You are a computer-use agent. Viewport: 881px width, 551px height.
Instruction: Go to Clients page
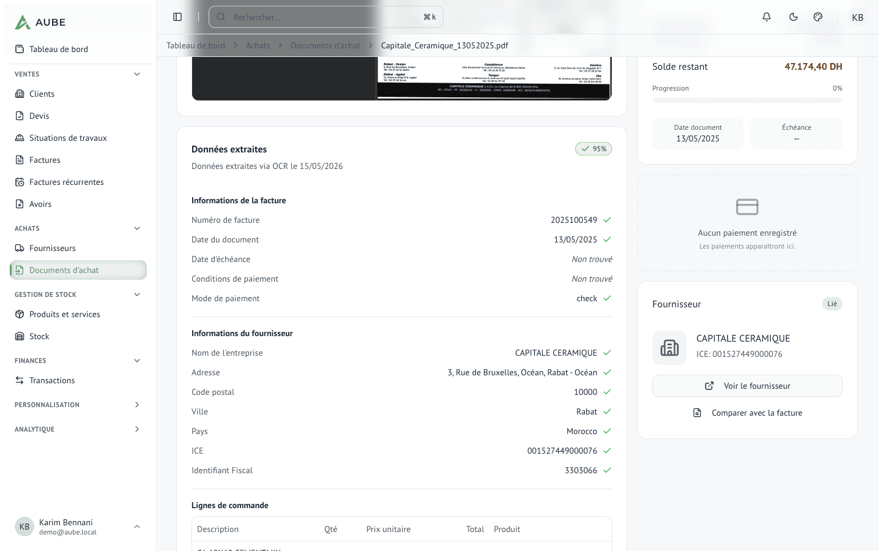pyautogui.click(x=78, y=94)
